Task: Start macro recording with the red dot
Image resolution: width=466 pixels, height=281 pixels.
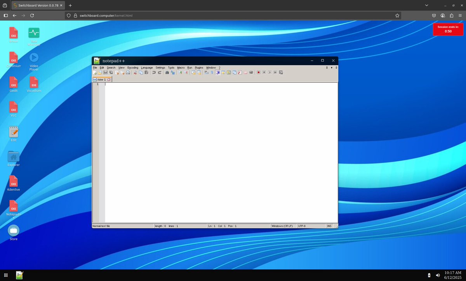Action: pyautogui.click(x=258, y=72)
